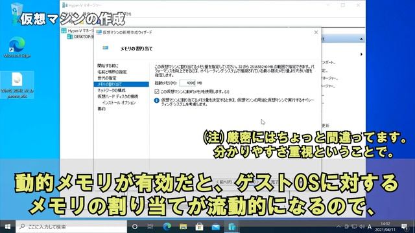The width and height of the screenshot is (415, 233).
Task: Expand the submenu arrow in Hyper-V actions pane
Action: [x=361, y=54]
